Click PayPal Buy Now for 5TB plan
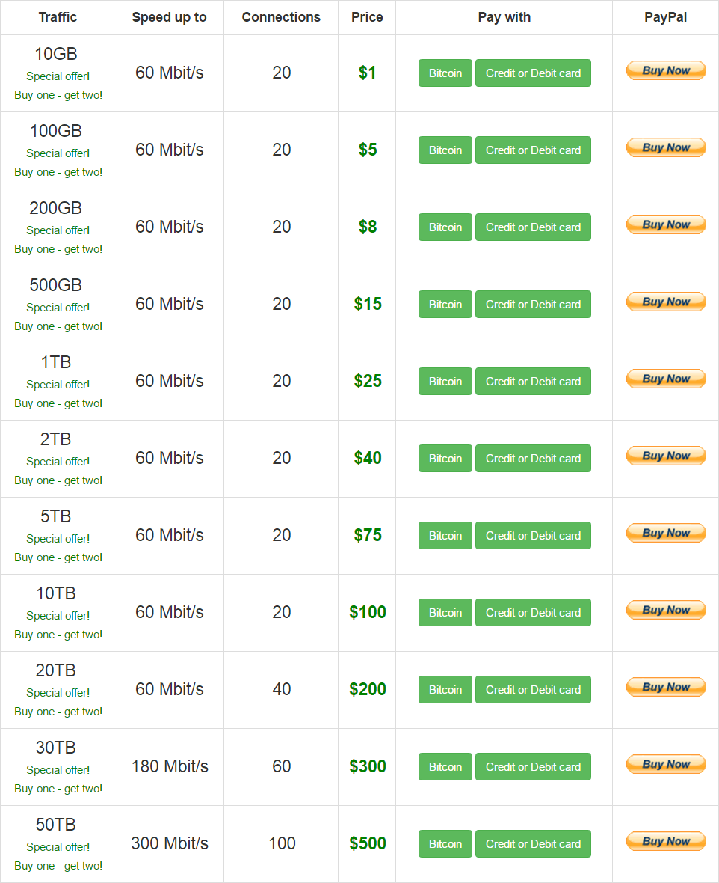 (x=665, y=534)
